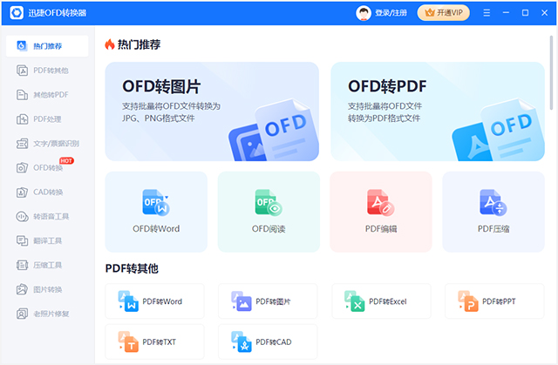Click the PDF转图片 icon
The image size is (558, 365).
[242, 301]
